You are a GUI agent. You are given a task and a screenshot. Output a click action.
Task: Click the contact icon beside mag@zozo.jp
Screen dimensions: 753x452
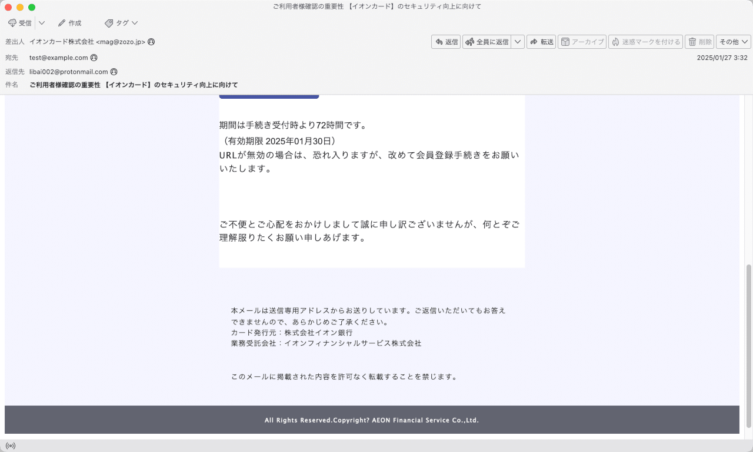(151, 42)
